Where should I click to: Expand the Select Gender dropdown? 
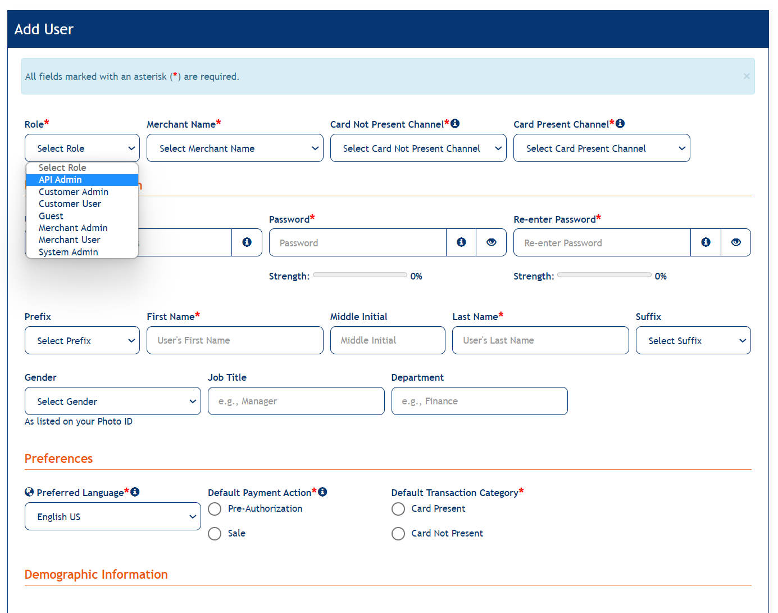[x=112, y=402]
